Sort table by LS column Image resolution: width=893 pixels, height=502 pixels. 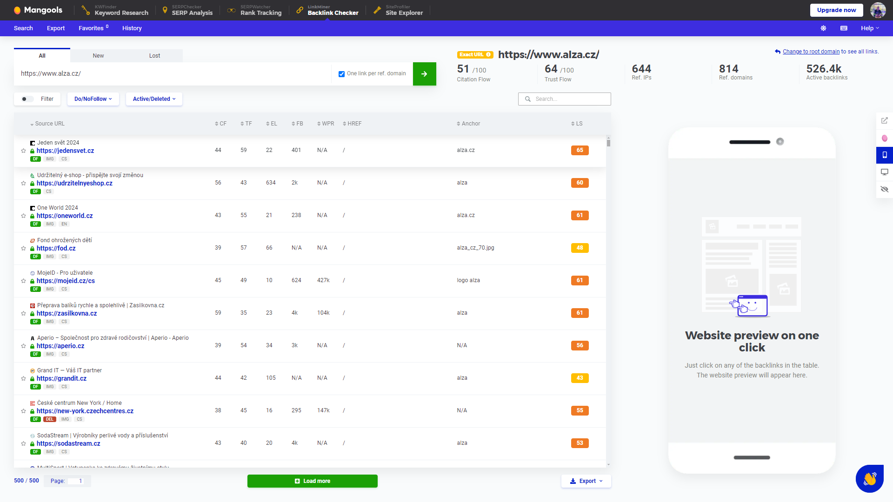pos(577,124)
